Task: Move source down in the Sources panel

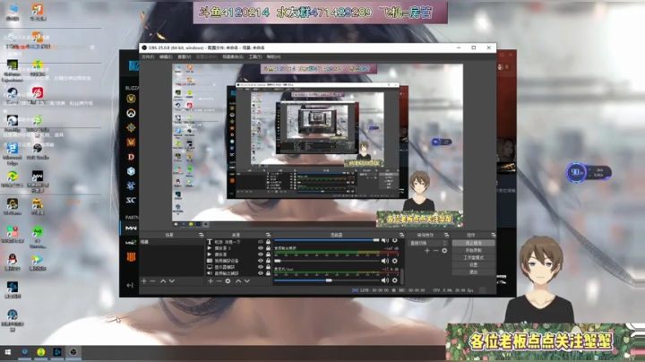Action: pos(247,281)
